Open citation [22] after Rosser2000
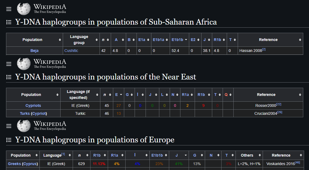 279,104
